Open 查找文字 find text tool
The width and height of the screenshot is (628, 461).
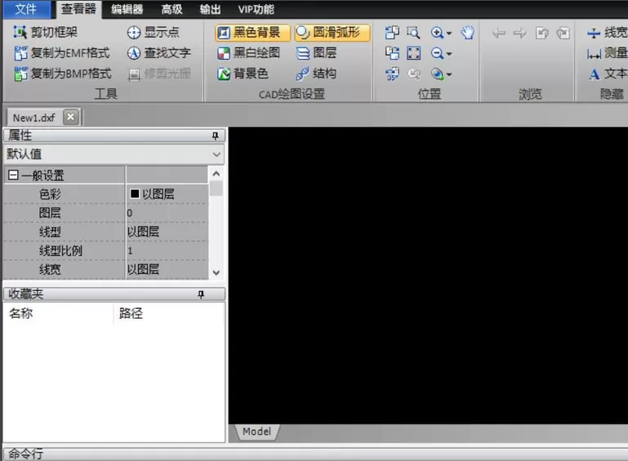(158, 53)
